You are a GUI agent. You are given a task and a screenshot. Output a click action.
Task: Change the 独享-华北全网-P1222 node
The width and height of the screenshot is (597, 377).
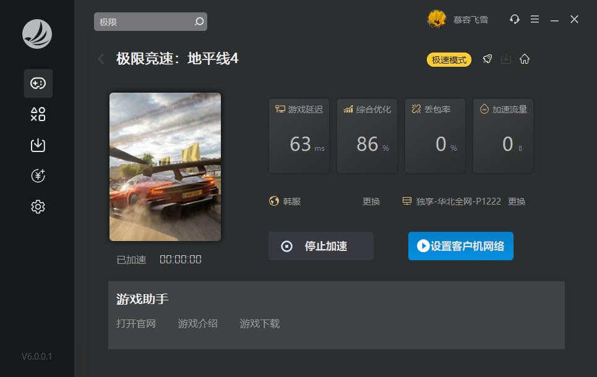tap(517, 201)
